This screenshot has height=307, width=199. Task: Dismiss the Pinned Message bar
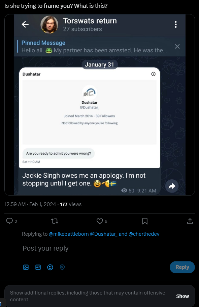point(177,47)
